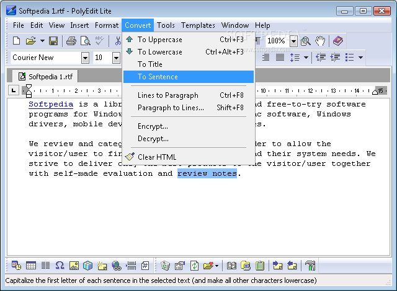The width and height of the screenshot is (397, 291).
Task: Click the Cut scissors icon
Action: pos(118,41)
